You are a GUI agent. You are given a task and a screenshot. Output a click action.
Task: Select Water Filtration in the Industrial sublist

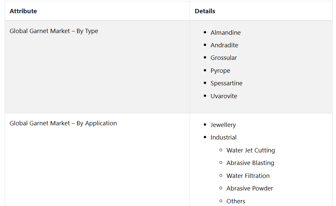click(248, 176)
